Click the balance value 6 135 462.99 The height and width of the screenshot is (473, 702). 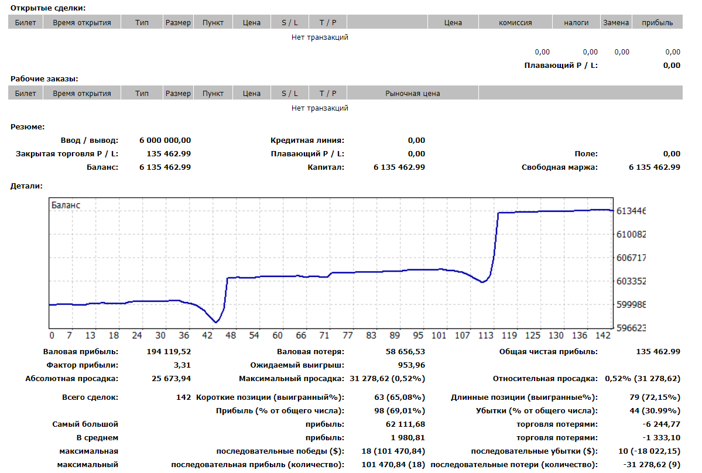[x=165, y=167]
